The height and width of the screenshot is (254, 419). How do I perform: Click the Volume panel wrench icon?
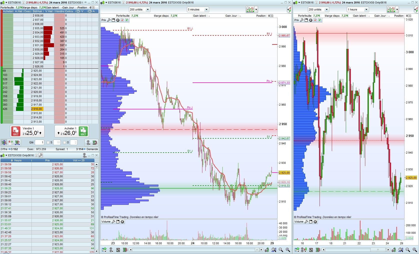[x=113, y=222]
